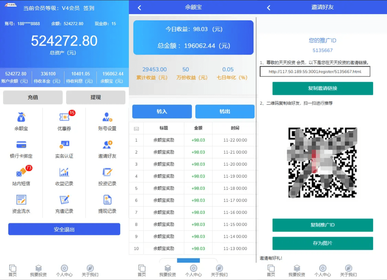
Task: Click the envelope icon in table header
Action: 136,129
